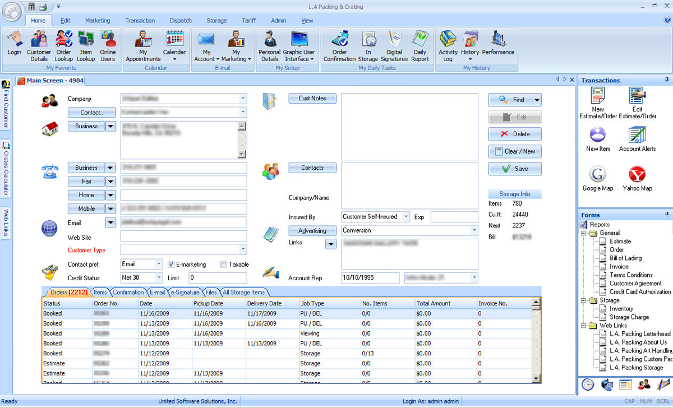Open the Find button's dropdown arrow
The height and width of the screenshot is (408, 673).
click(537, 100)
